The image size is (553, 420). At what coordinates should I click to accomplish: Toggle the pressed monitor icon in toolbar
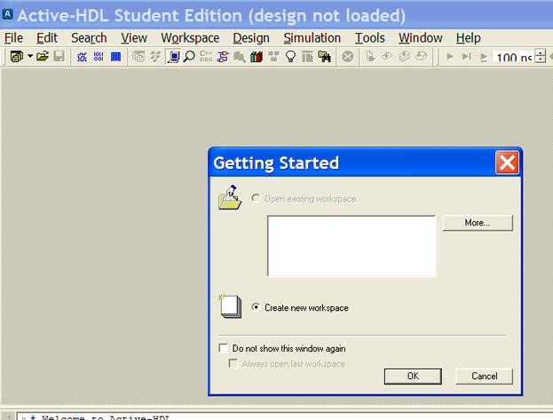point(173,57)
